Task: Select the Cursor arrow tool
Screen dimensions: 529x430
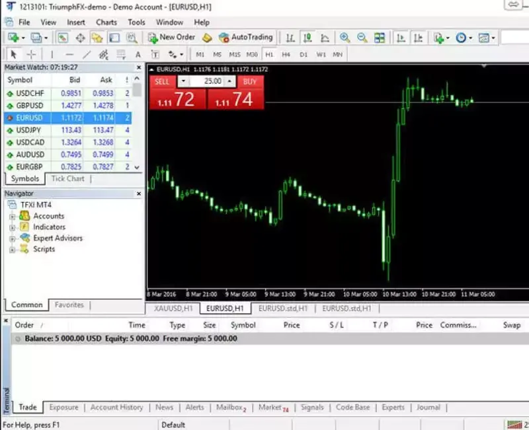Action: (13, 54)
